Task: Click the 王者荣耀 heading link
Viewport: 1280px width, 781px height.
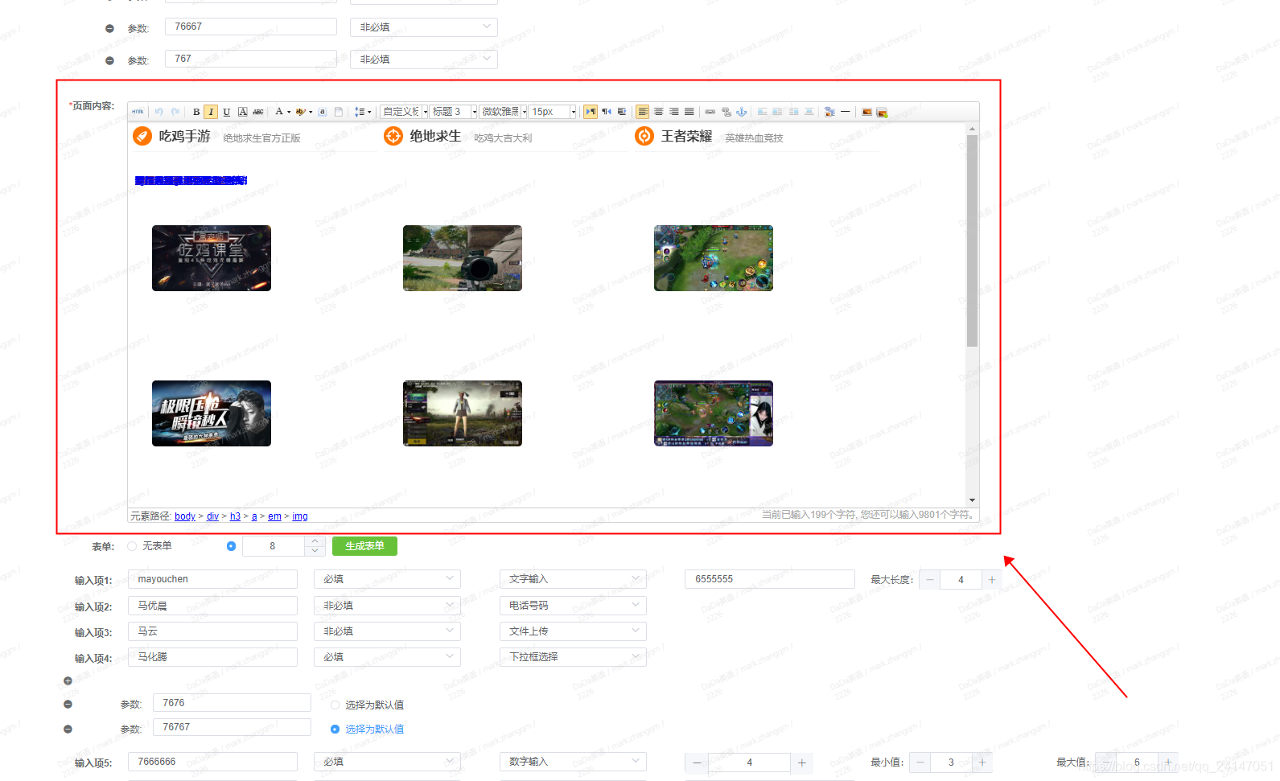Action: click(686, 137)
